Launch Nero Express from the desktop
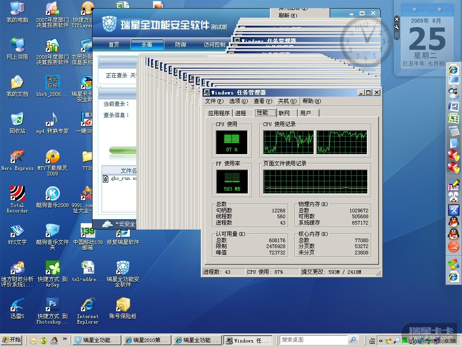Viewport: 462px width, 347px height. point(17,157)
